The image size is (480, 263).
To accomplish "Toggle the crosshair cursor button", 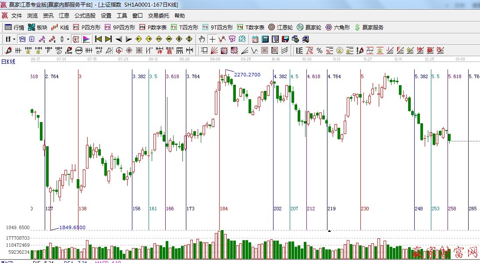I will [x=212, y=39].
